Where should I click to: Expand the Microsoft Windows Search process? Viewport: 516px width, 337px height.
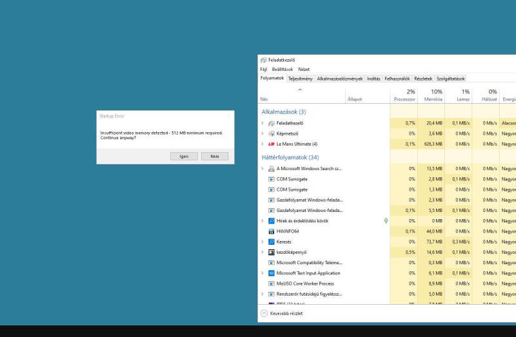263,169
